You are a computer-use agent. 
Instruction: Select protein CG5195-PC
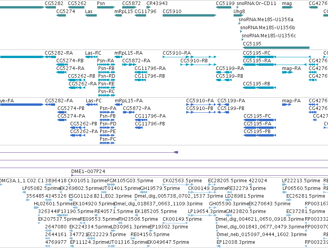point(260,120)
